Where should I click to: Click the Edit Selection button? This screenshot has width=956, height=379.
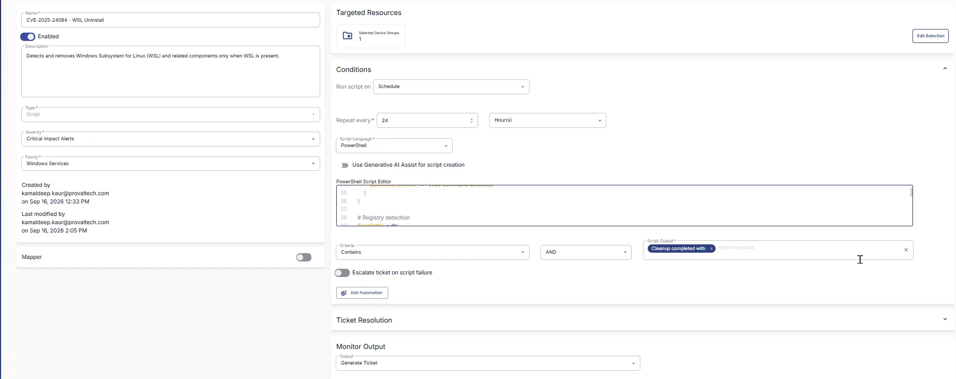930,36
